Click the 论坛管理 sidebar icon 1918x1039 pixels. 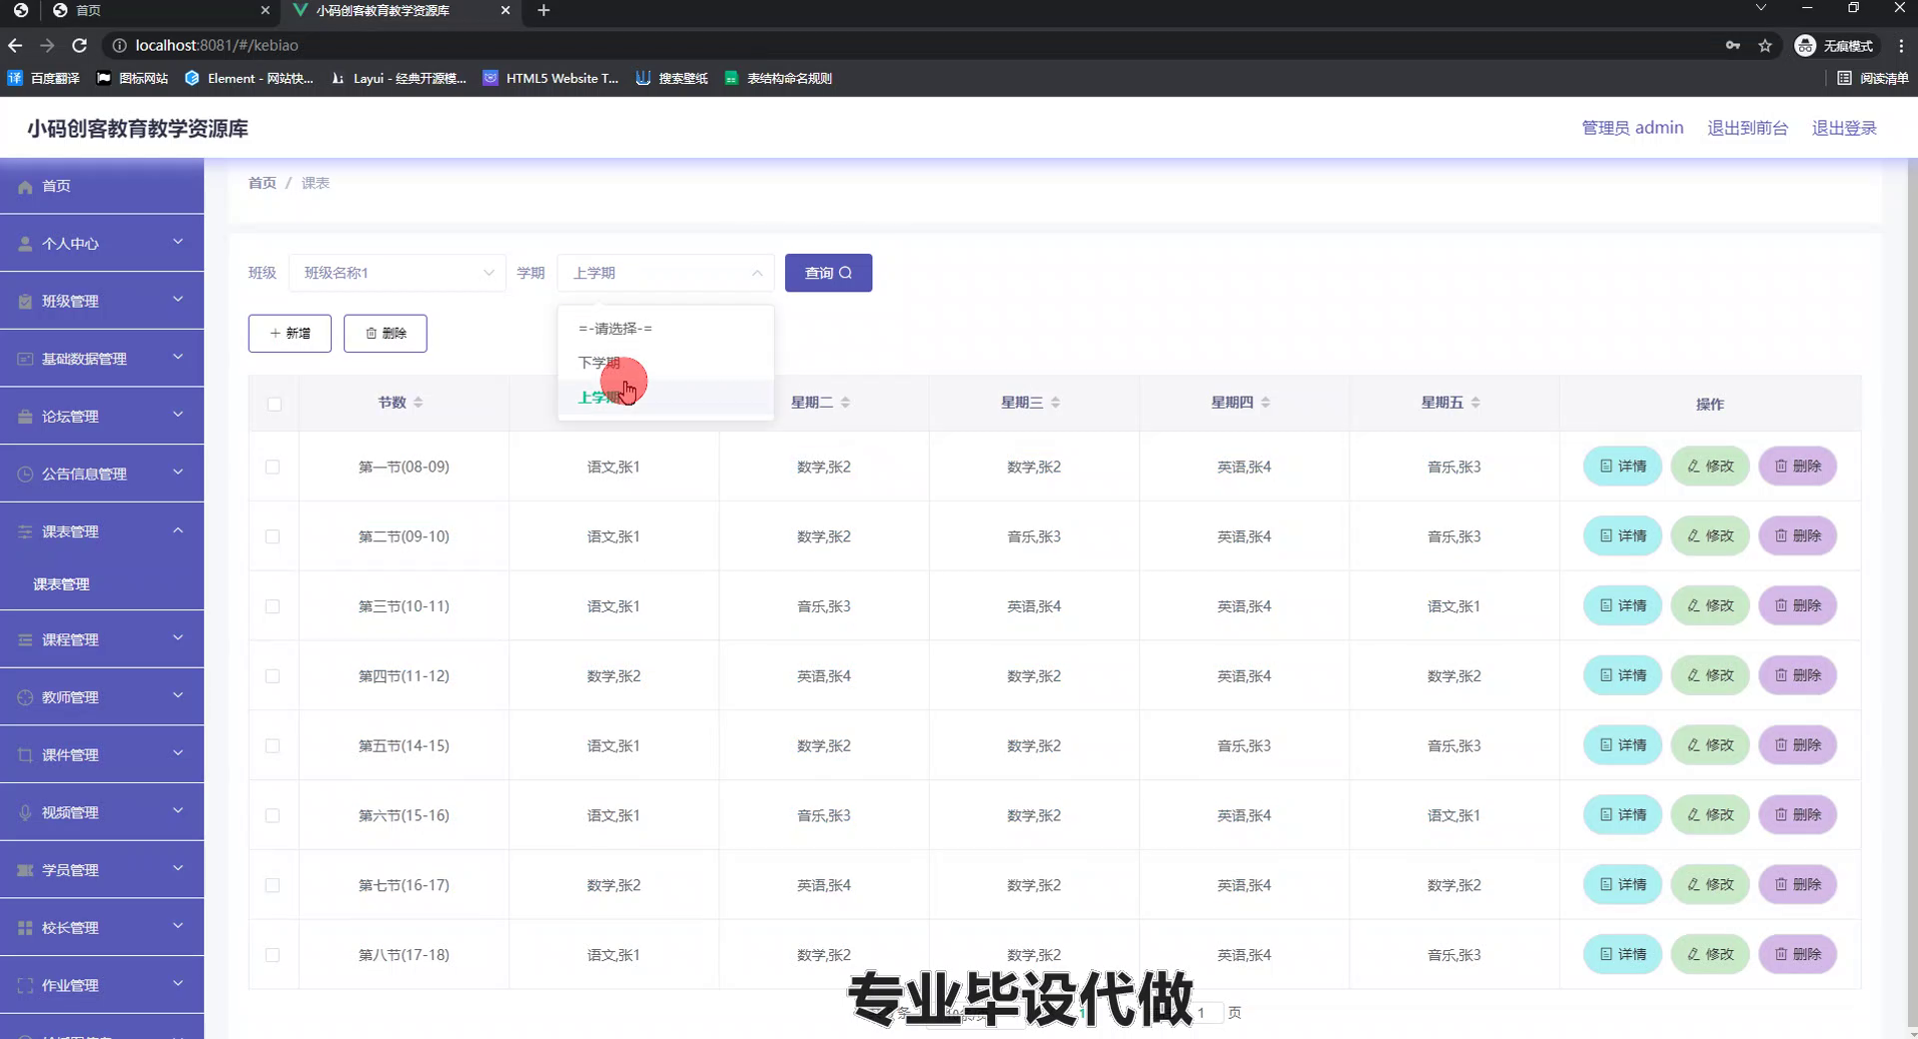coord(25,417)
